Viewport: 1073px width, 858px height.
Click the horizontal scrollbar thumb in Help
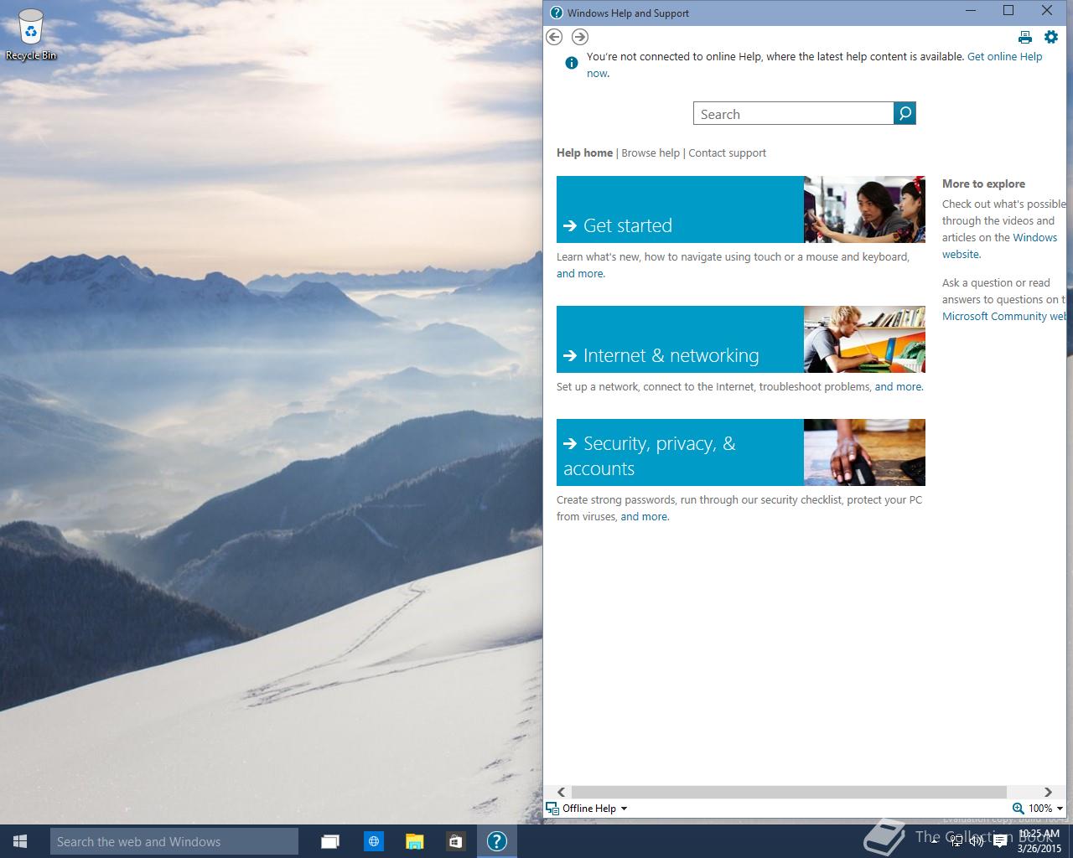[x=788, y=792]
